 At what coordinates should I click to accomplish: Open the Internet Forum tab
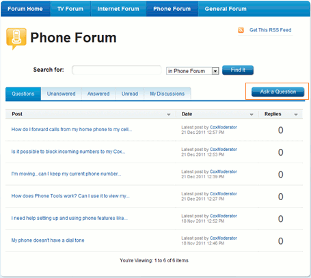[x=118, y=9]
